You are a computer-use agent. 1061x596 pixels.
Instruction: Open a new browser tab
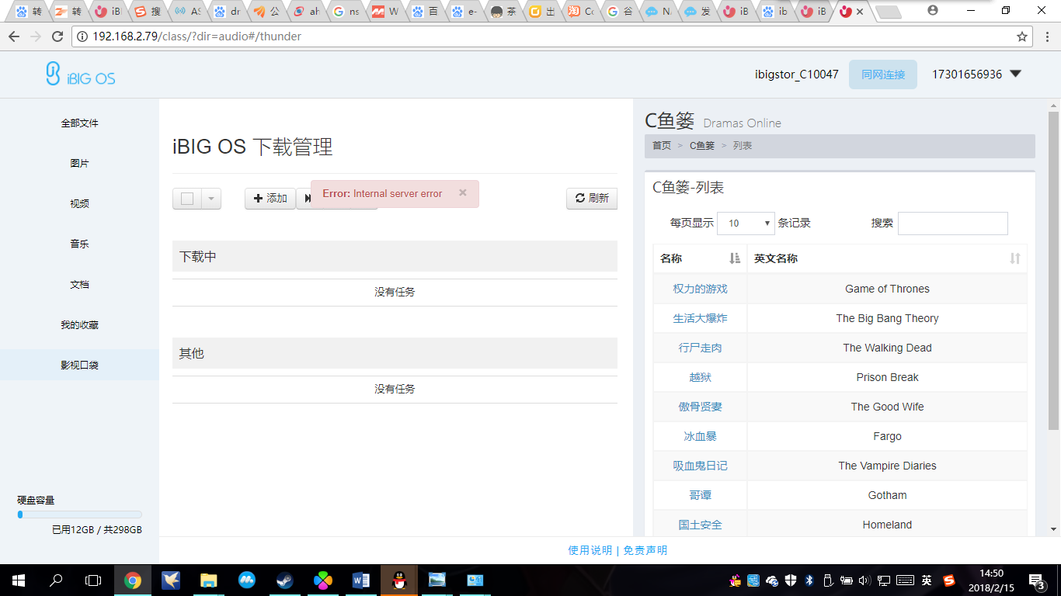click(888, 12)
